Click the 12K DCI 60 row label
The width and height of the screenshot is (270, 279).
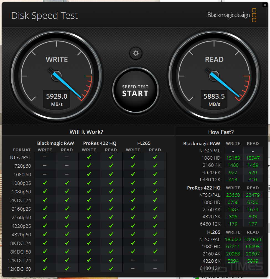(19, 269)
